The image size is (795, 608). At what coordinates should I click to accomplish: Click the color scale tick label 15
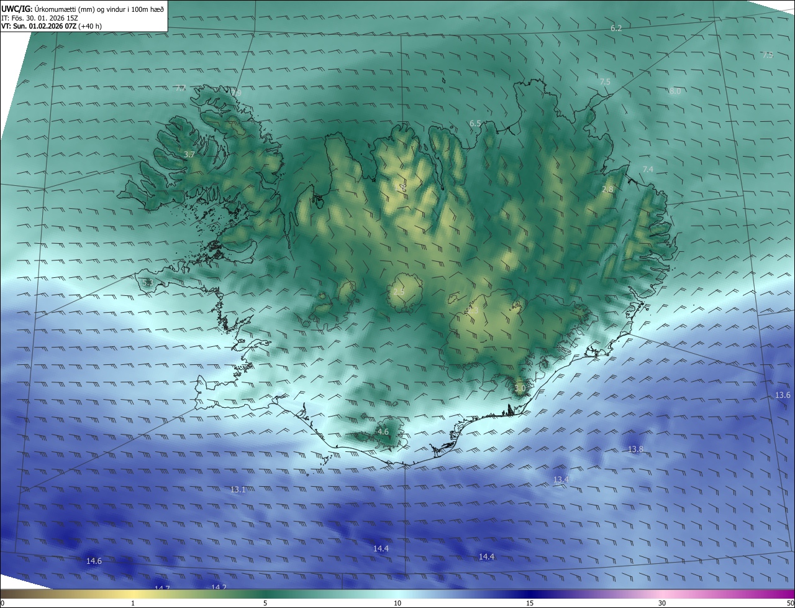pos(530,603)
